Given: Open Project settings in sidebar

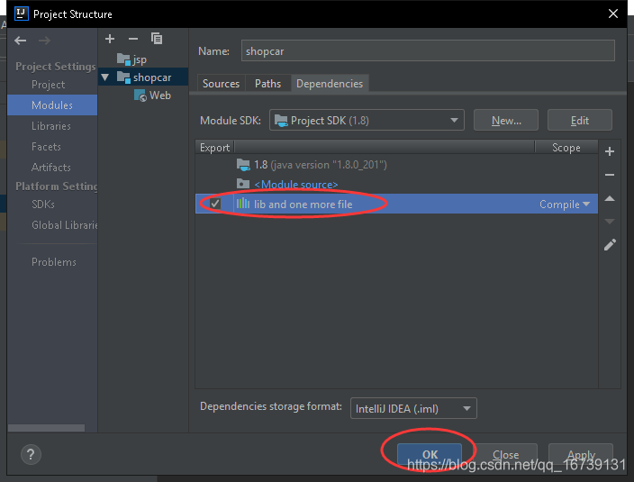Looking at the screenshot, I should (48, 85).
